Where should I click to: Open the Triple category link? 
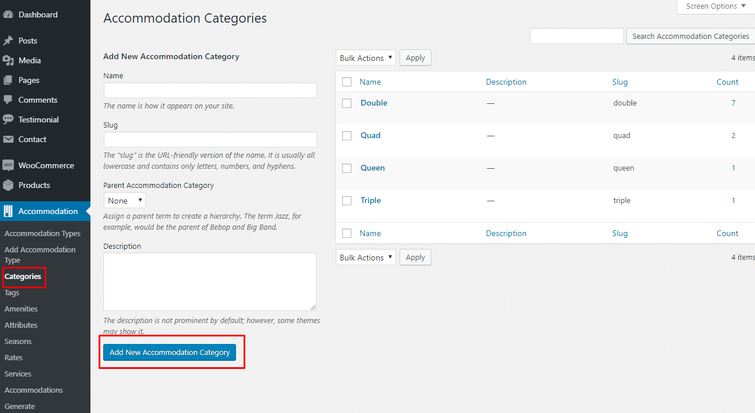click(x=371, y=200)
